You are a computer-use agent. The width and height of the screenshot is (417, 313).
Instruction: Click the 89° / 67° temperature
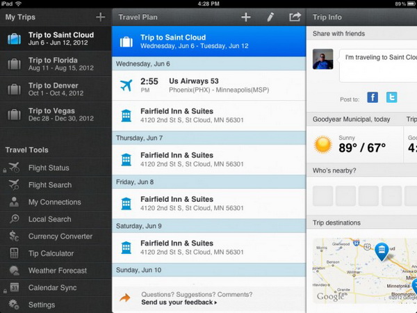click(x=362, y=147)
